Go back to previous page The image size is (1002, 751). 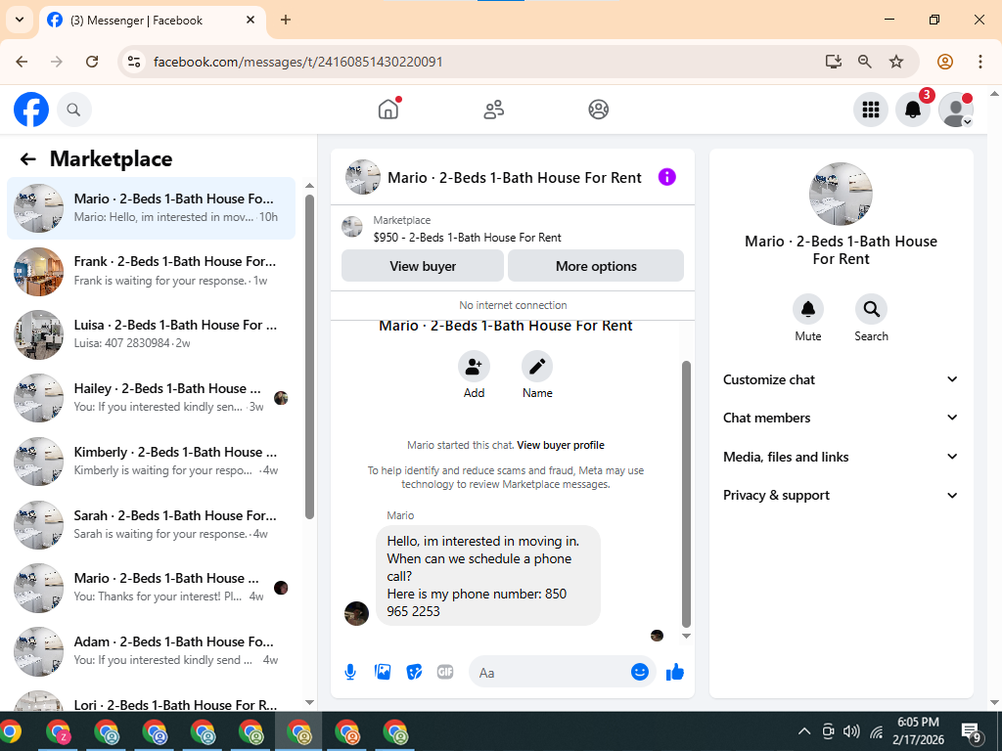click(x=22, y=62)
